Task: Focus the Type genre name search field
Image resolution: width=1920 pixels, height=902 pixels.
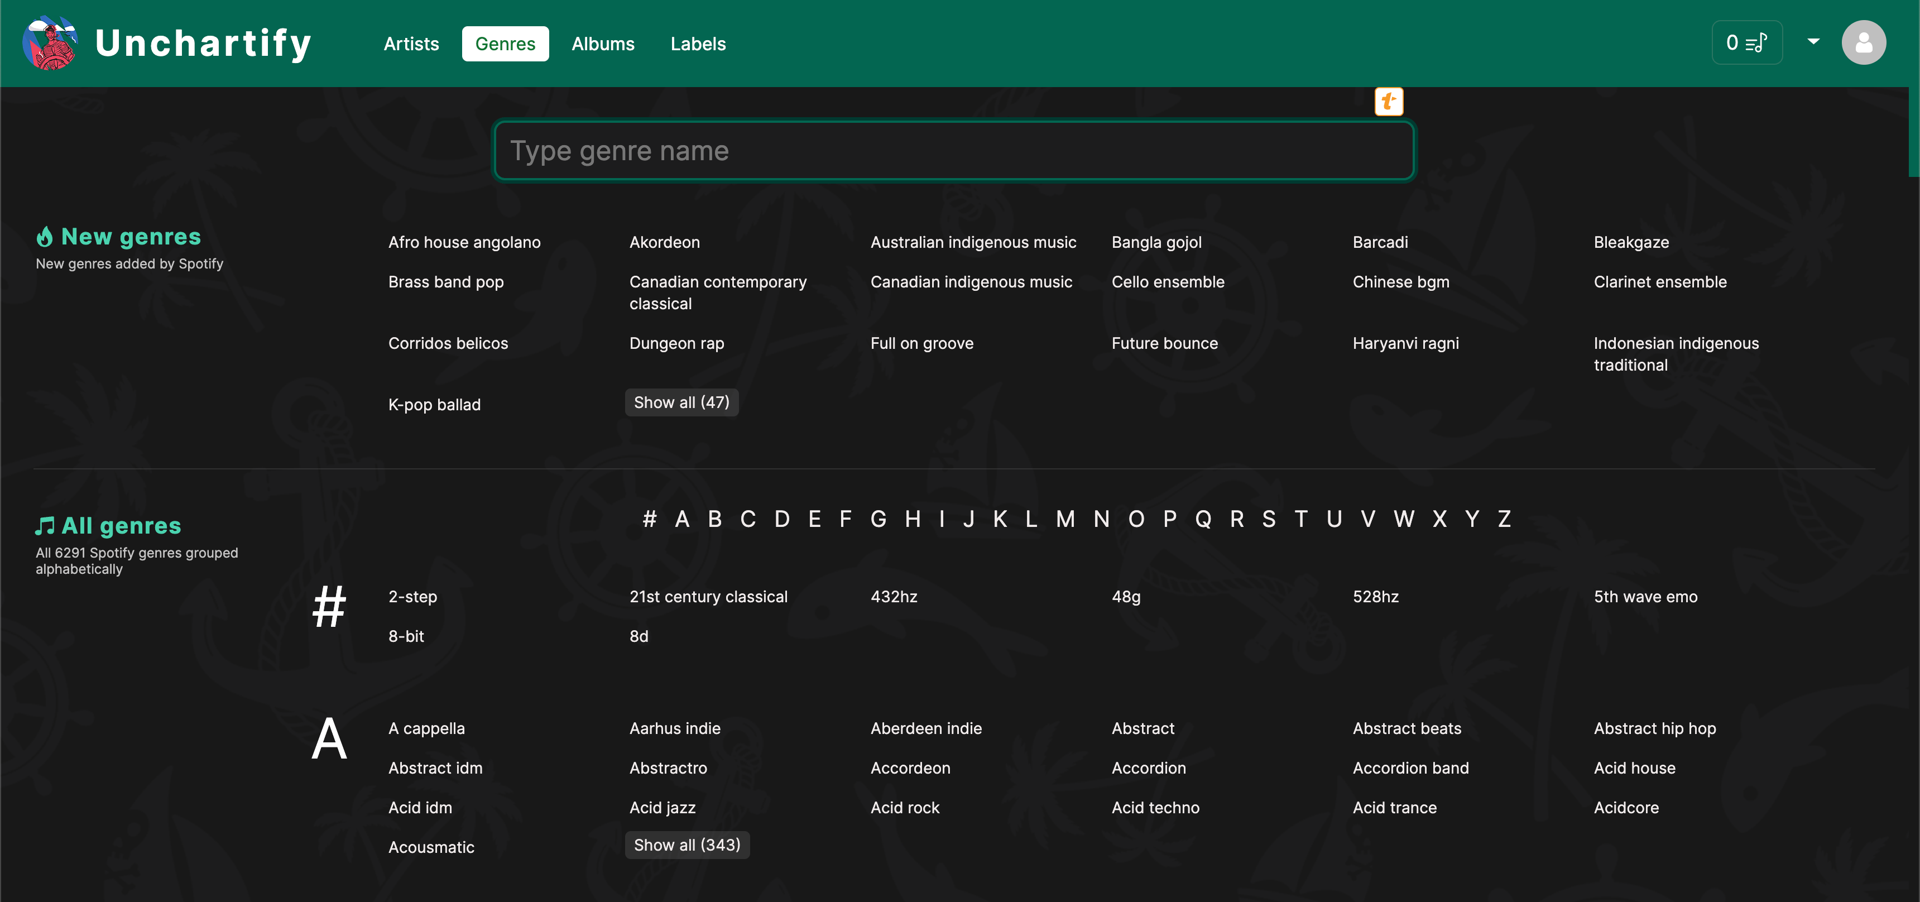Action: pyautogui.click(x=953, y=151)
